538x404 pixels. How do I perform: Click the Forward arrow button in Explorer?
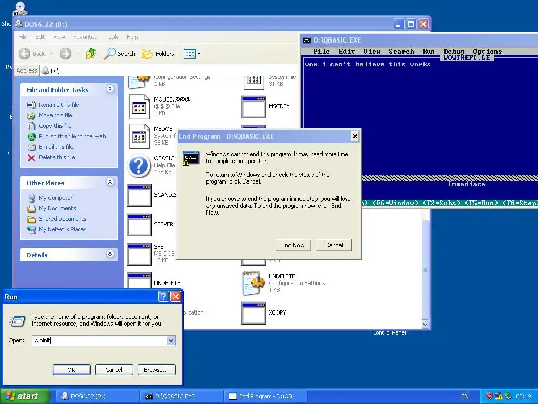[66, 54]
